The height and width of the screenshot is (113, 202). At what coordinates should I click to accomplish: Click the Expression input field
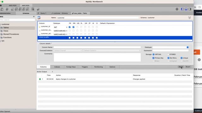170,51
